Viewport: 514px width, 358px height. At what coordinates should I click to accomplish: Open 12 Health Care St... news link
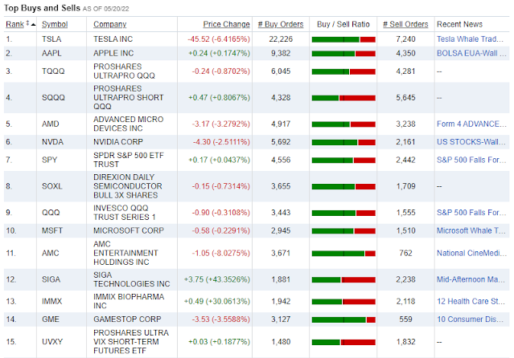[471, 301]
